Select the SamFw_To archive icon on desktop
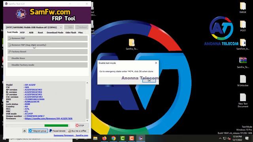253x142 pixels. pyautogui.click(x=243, y=62)
